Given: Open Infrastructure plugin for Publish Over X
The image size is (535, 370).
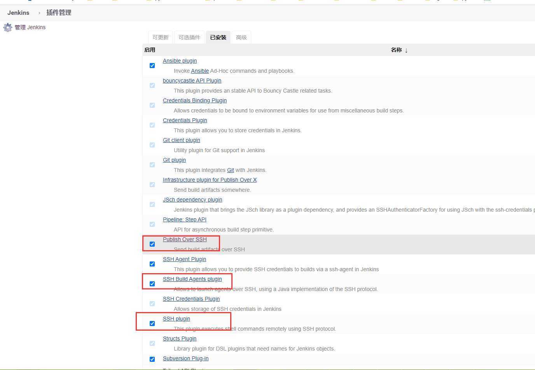Looking at the screenshot, I should coord(210,180).
